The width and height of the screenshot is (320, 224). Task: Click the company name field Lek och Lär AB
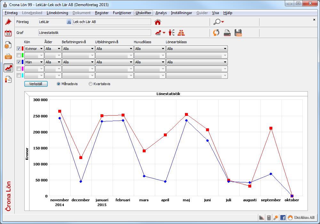point(112,22)
